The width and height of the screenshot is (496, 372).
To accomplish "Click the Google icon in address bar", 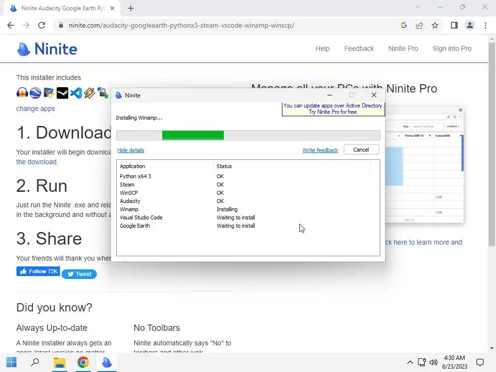I will pyautogui.click(x=403, y=25).
